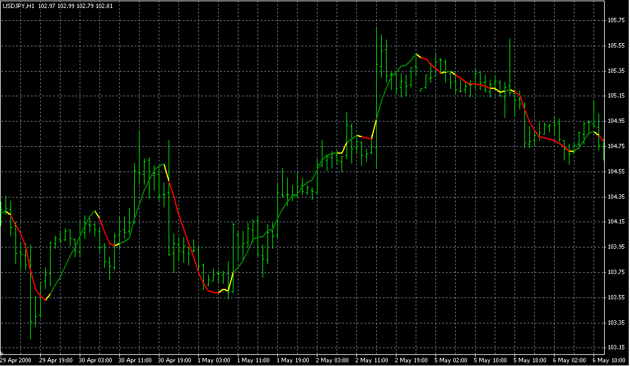This screenshot has width=630, height=366.
Task: Click the 1 May 11:00 time label
Action: pyautogui.click(x=253, y=360)
